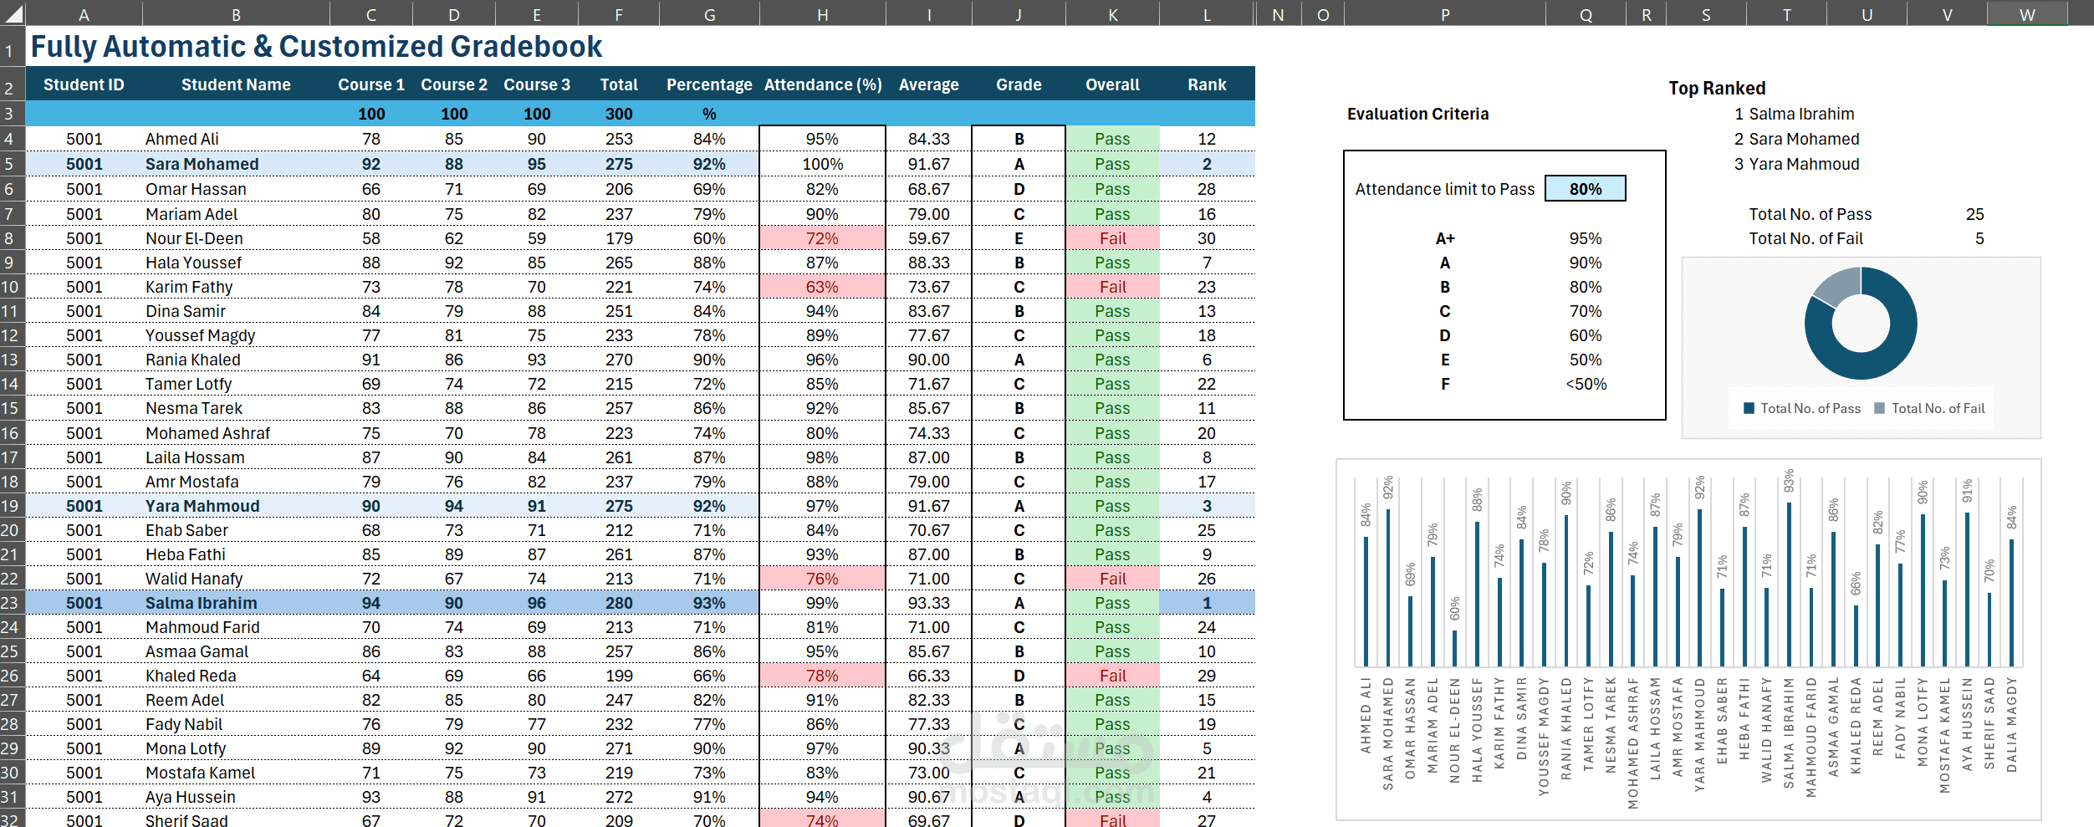
Task: Select row 19 header
Action: (12, 505)
